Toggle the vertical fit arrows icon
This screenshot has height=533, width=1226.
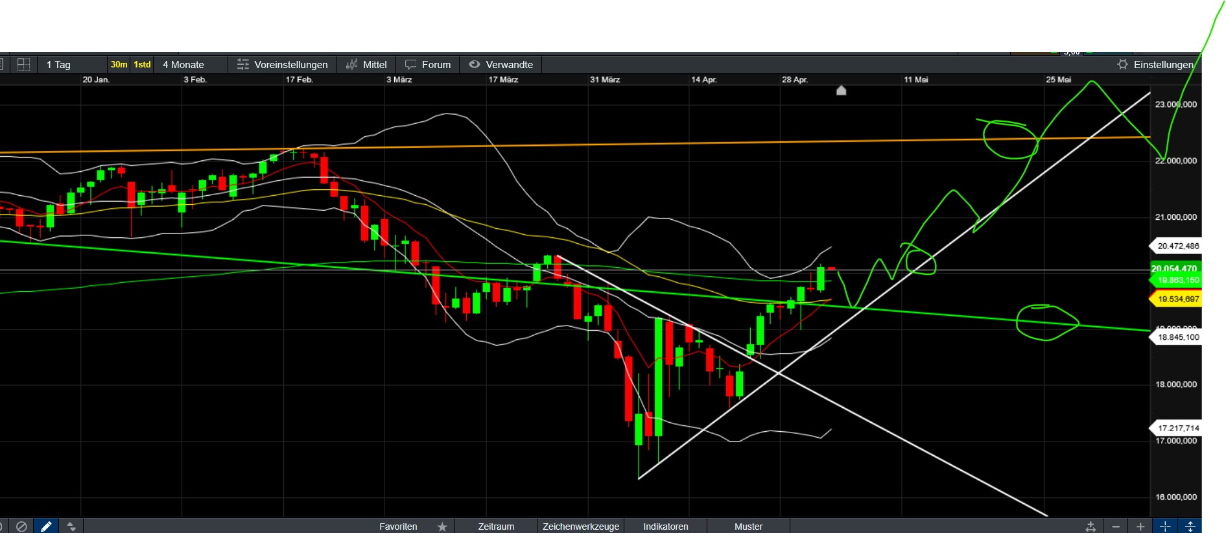(x=1190, y=527)
